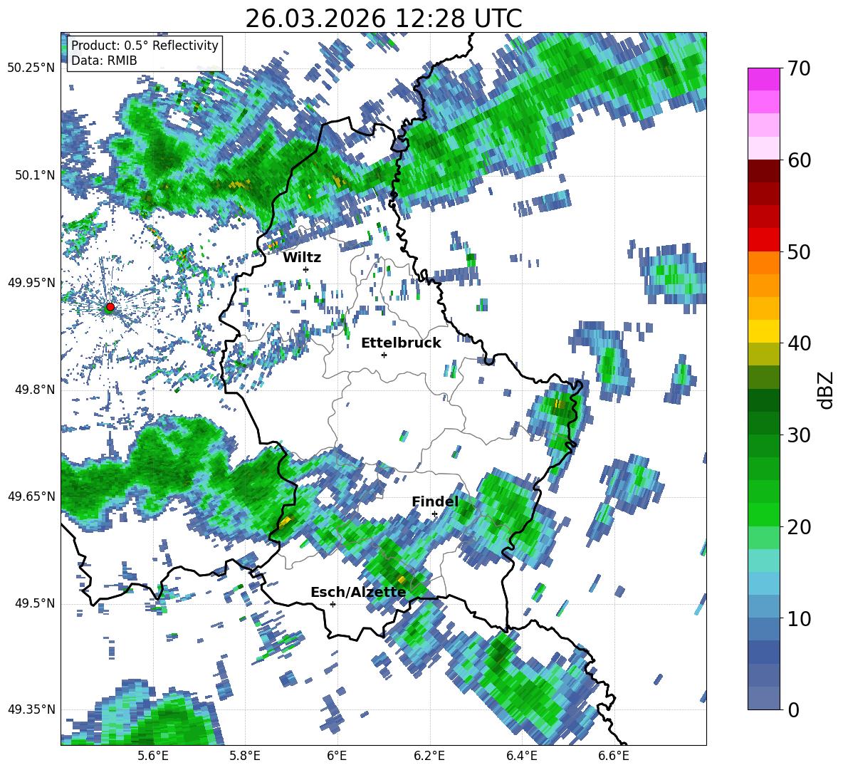Click the 10 value on the colorbar
This screenshot has height=770, width=843.
(x=798, y=618)
